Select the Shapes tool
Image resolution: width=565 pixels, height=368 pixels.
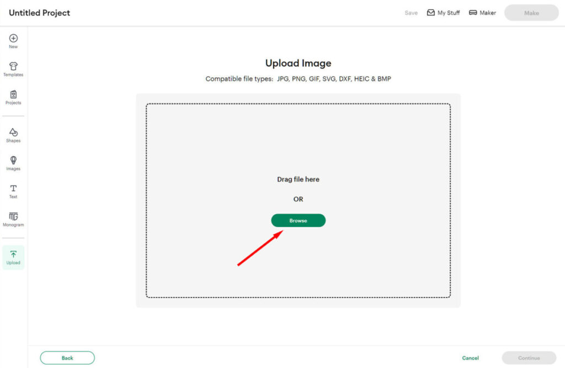coord(13,133)
